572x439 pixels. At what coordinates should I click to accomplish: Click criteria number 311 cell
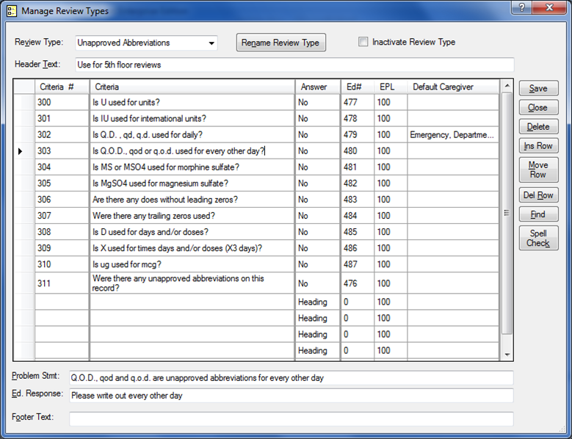(62, 283)
